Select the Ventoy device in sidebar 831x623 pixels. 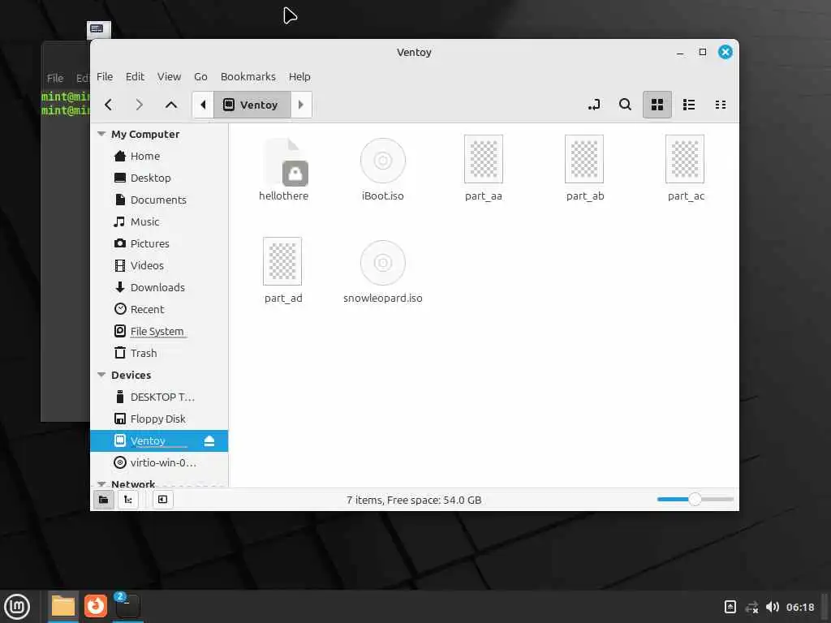point(159,440)
